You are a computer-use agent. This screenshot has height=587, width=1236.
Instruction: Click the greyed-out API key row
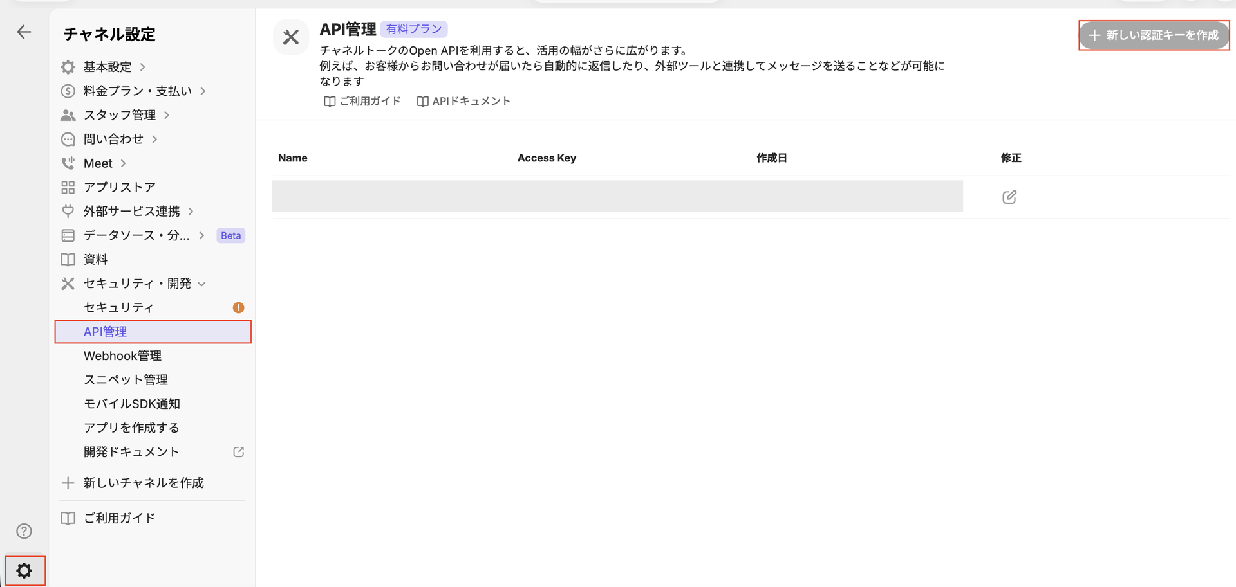(x=617, y=196)
